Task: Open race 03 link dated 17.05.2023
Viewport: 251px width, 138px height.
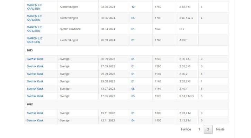Action: [133, 96]
